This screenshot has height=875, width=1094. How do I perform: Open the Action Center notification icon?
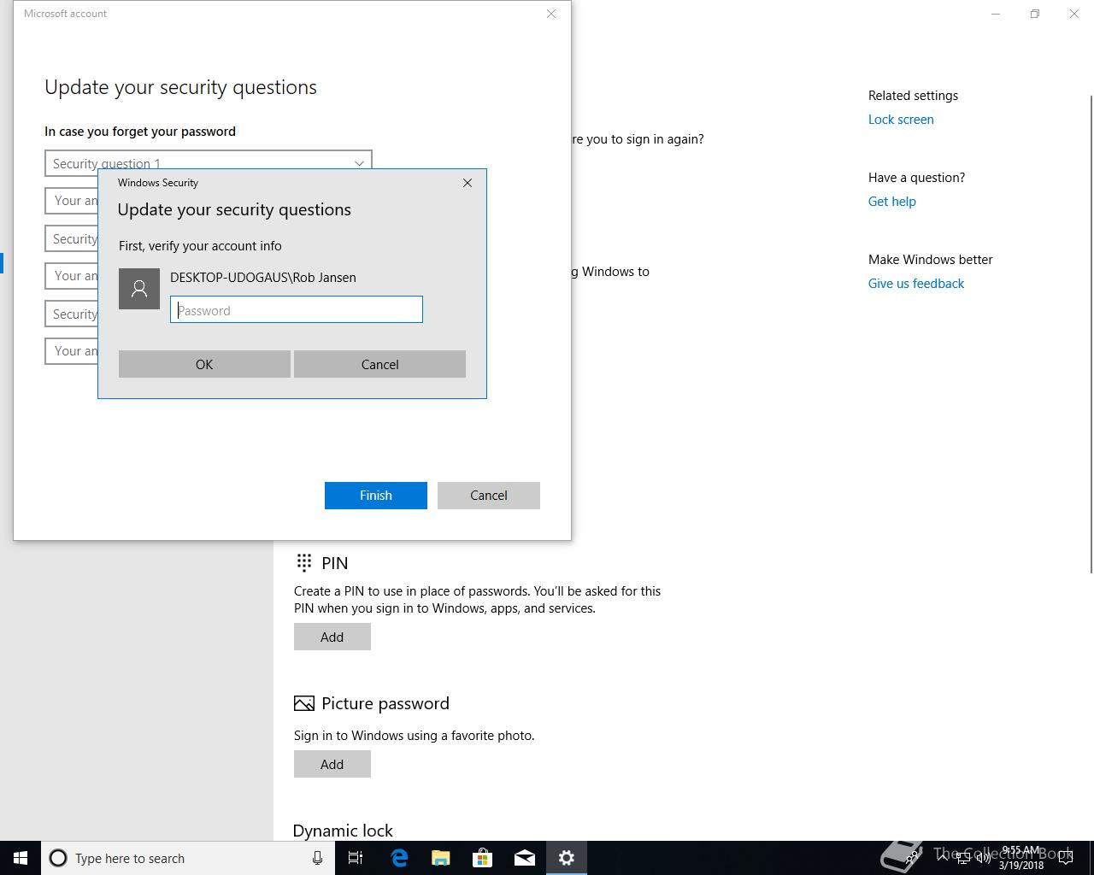coord(1066,858)
